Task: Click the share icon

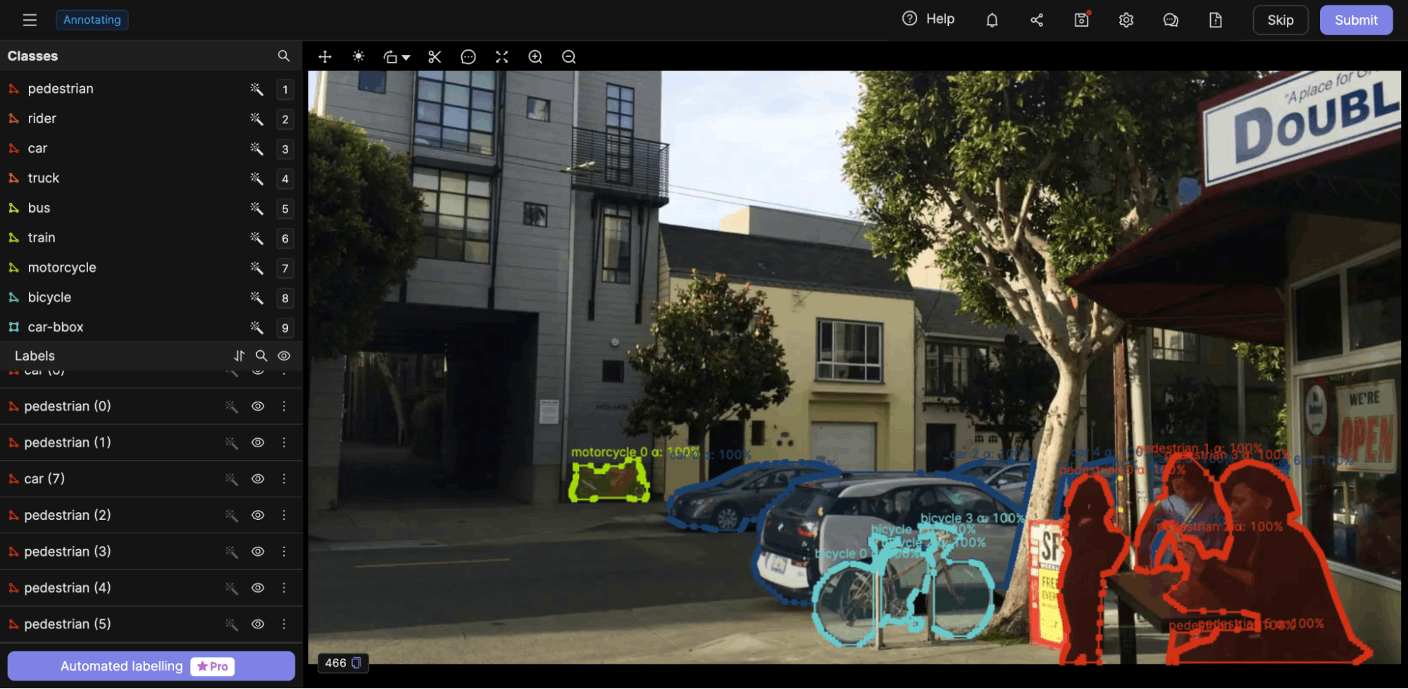Action: (x=1037, y=20)
